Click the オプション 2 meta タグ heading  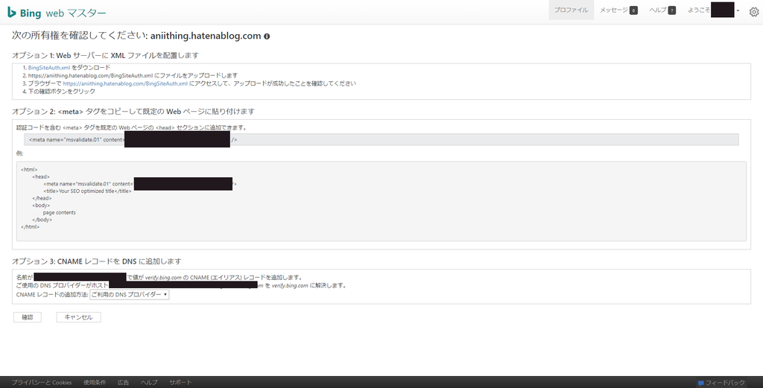133,112
